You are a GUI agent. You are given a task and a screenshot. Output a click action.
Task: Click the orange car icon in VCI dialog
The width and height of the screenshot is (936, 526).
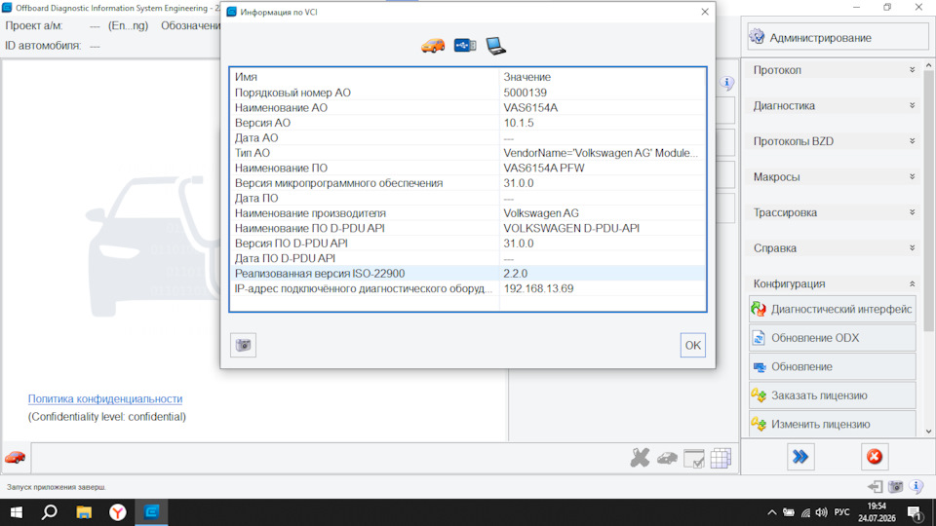[433, 46]
